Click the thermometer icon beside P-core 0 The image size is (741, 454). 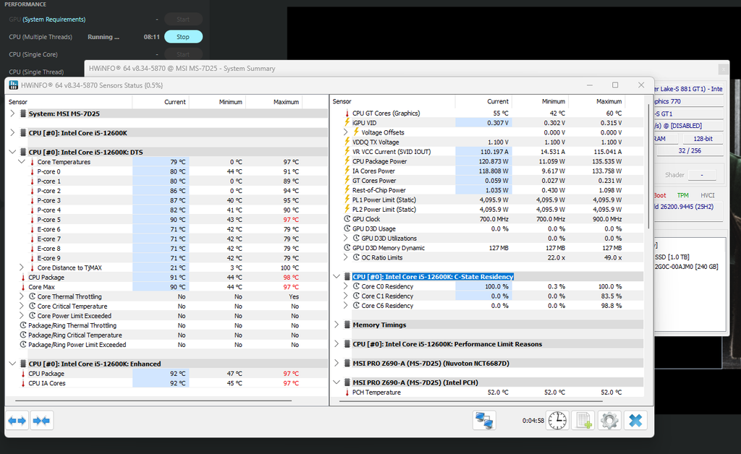[x=32, y=172]
